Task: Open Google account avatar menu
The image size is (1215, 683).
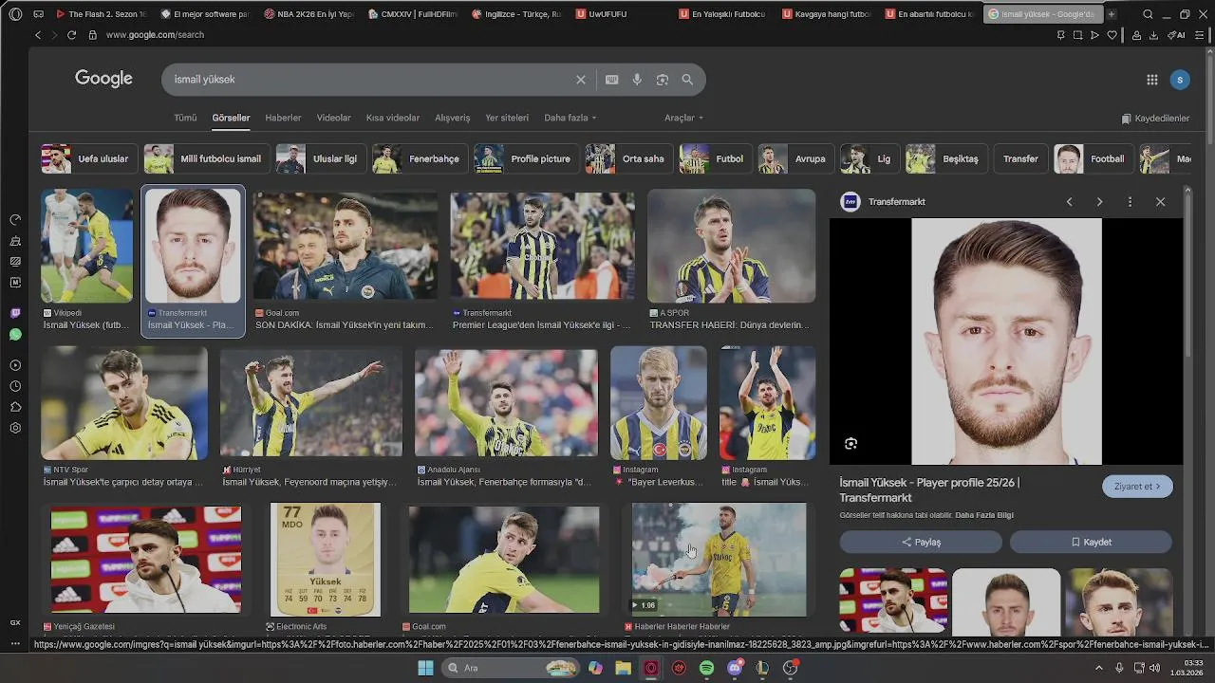Action: tap(1180, 80)
